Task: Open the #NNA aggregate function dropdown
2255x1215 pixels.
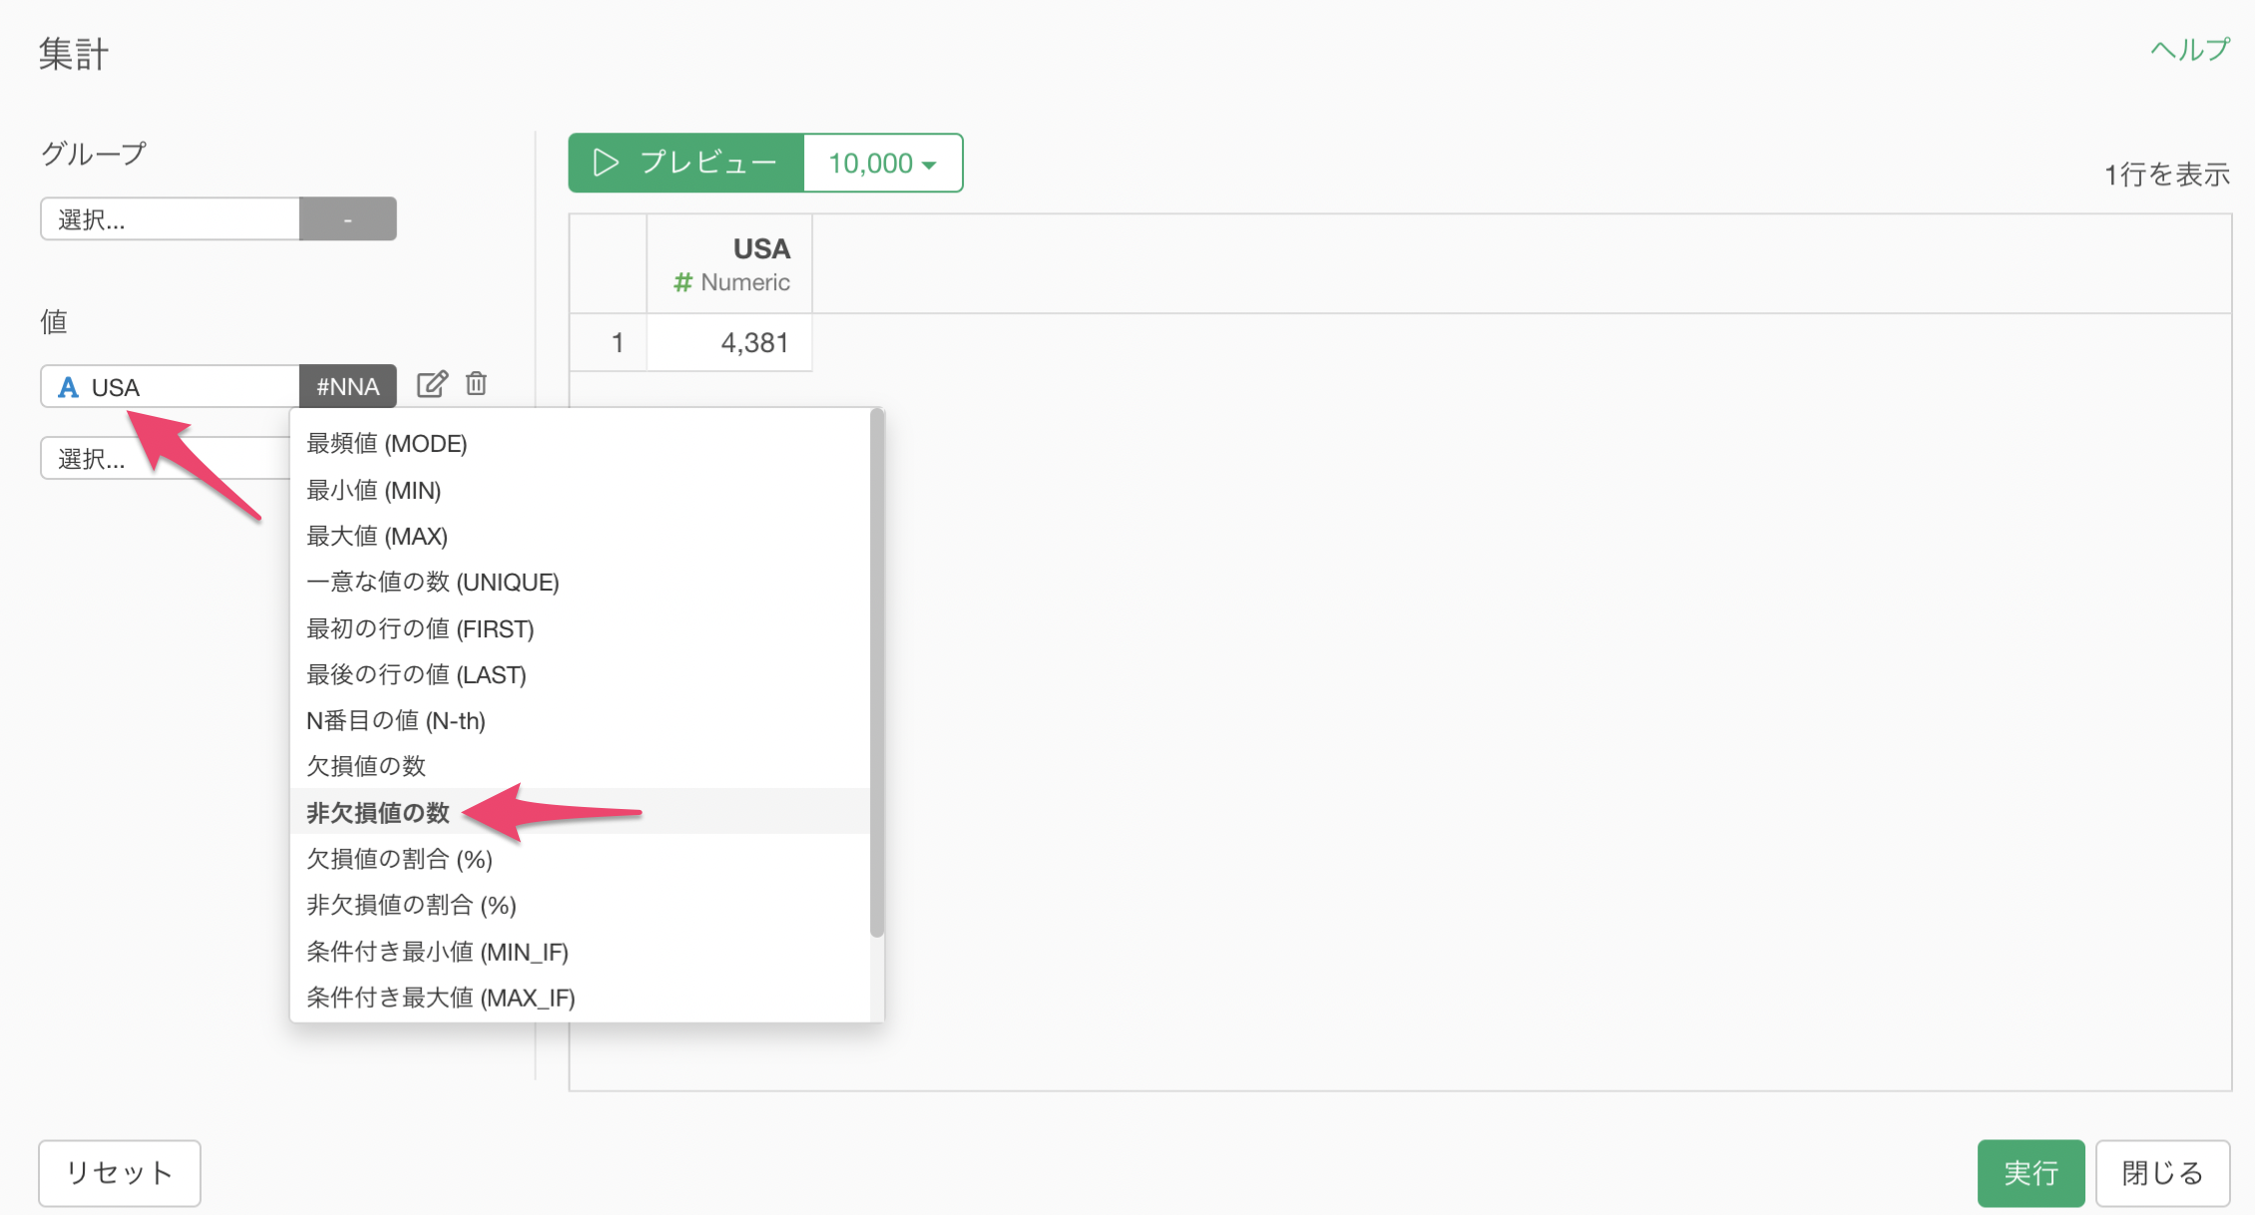Action: coord(347,386)
